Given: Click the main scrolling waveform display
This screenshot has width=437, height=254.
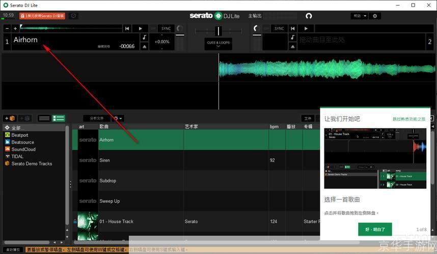Looking at the screenshot, I should tap(218, 81).
